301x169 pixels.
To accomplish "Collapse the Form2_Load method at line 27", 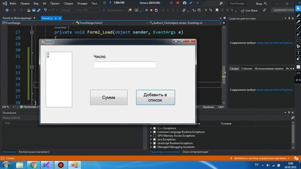I will [x=32, y=32].
